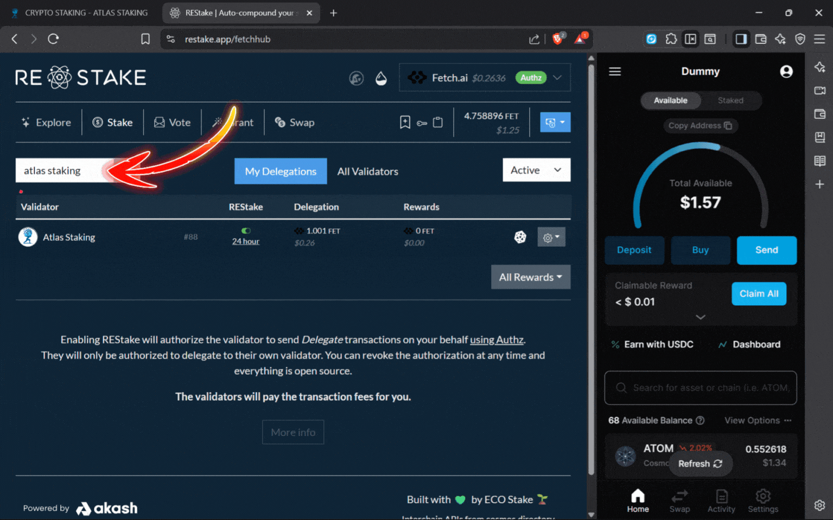Open the All Rewards dropdown
The width and height of the screenshot is (833, 520).
coord(530,277)
